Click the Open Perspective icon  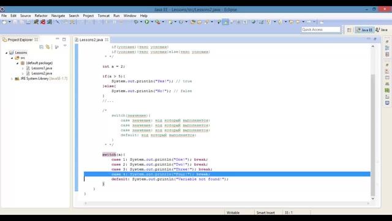tap(349, 30)
